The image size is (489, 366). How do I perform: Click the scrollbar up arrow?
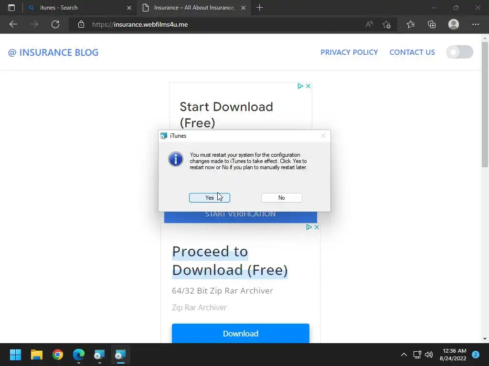pyautogui.click(x=485, y=38)
